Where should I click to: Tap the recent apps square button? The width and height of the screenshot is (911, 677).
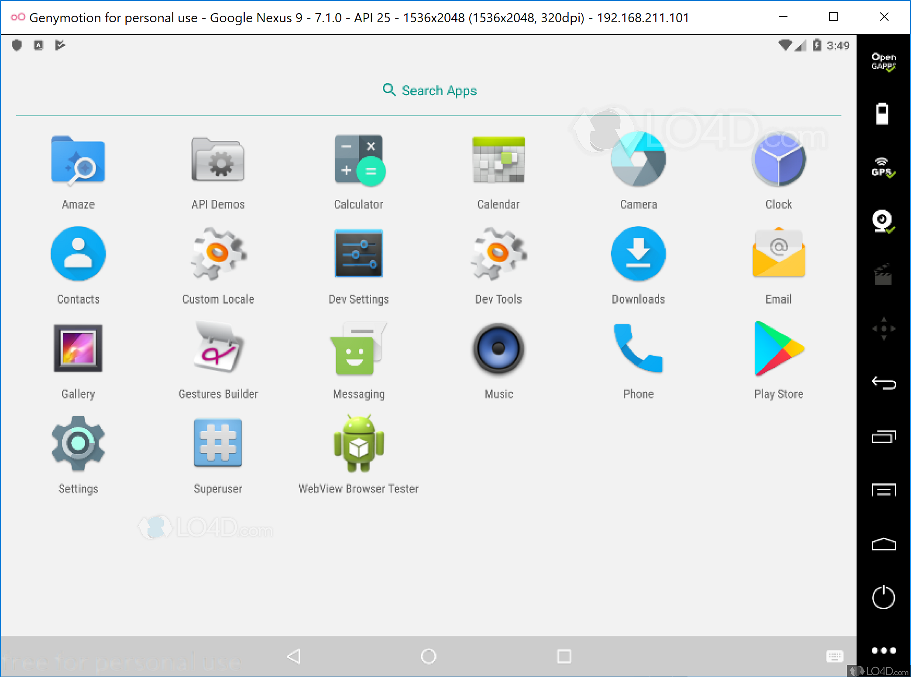tap(564, 656)
